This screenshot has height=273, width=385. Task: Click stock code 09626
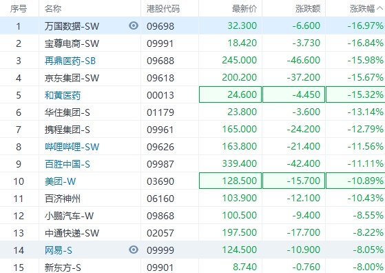(x=160, y=147)
